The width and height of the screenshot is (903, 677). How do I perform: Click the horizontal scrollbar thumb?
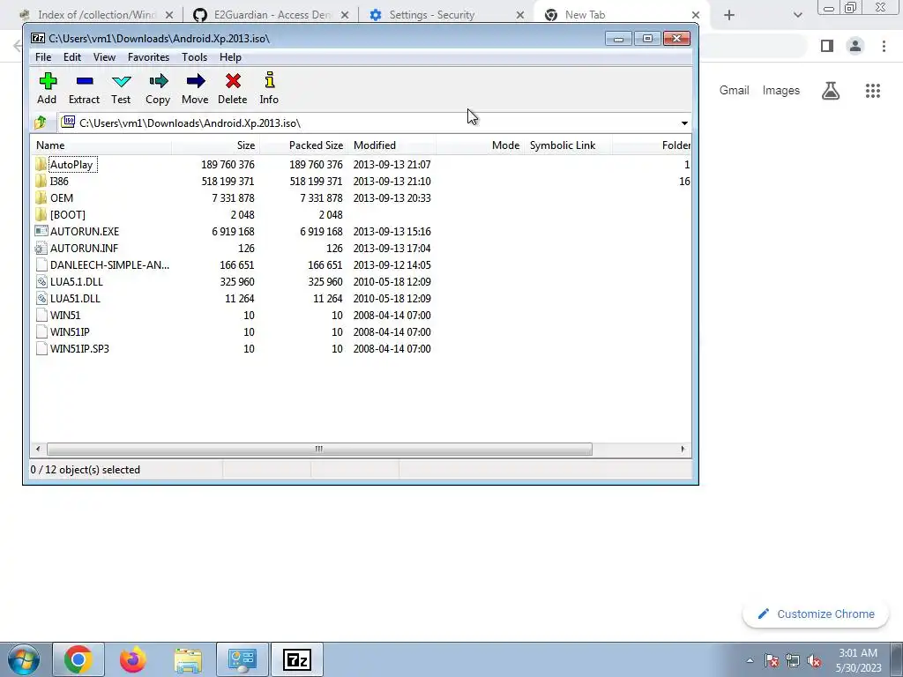pos(319,449)
